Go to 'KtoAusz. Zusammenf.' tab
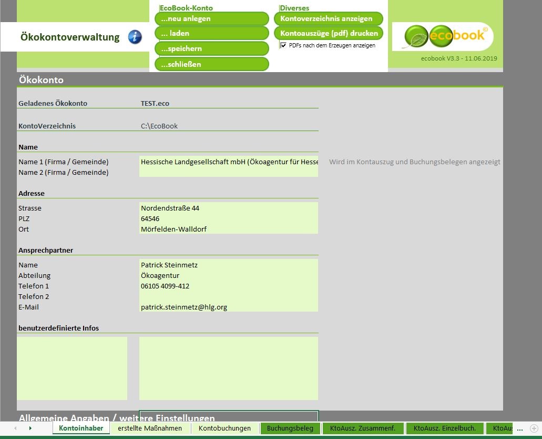This screenshot has width=542, height=439. (x=359, y=428)
